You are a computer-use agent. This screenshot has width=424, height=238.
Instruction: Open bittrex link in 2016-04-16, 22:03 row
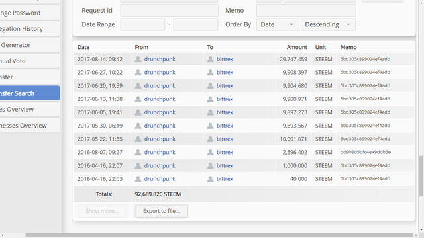(x=225, y=179)
